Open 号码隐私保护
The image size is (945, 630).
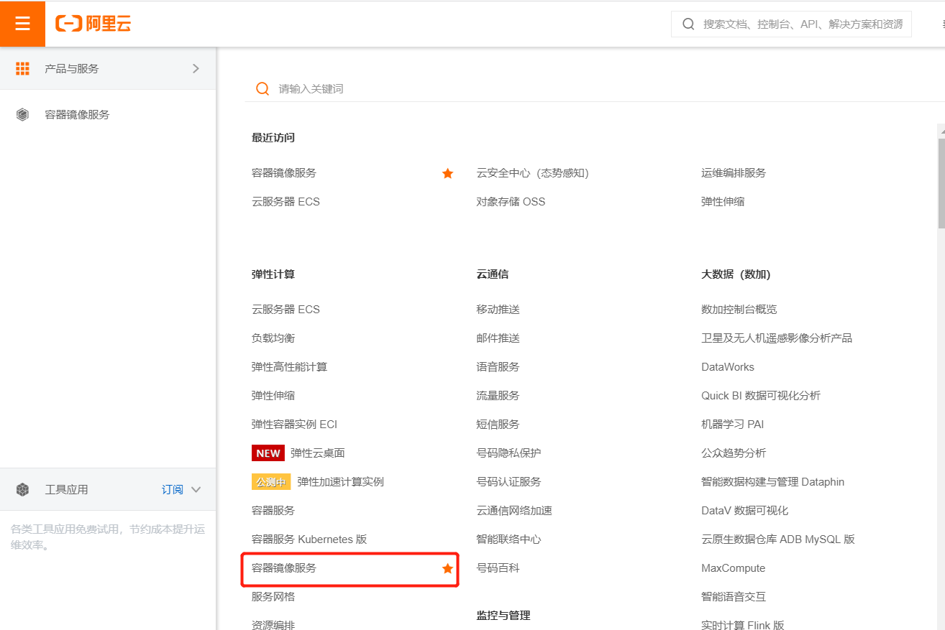point(508,453)
